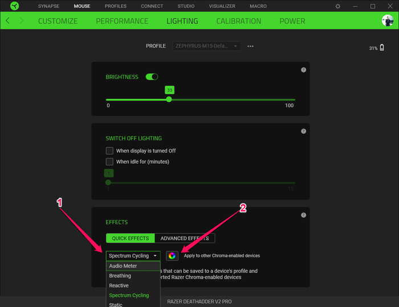Open the Connect top tab

point(152,6)
